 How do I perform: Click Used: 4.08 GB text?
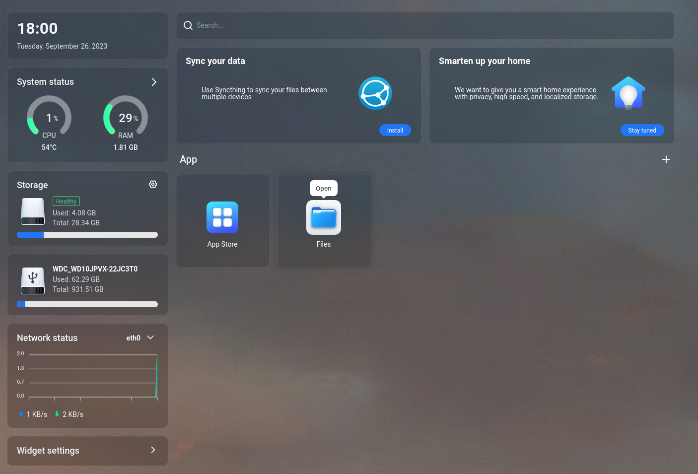tap(74, 213)
